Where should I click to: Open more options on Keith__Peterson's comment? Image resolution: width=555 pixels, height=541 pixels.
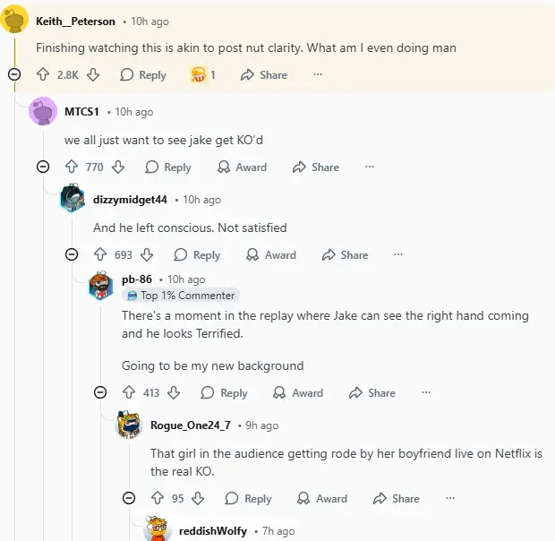(x=318, y=75)
